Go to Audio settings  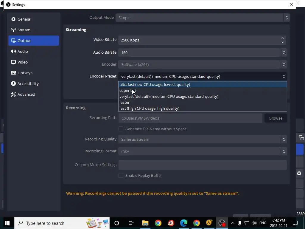[x=34, y=51]
